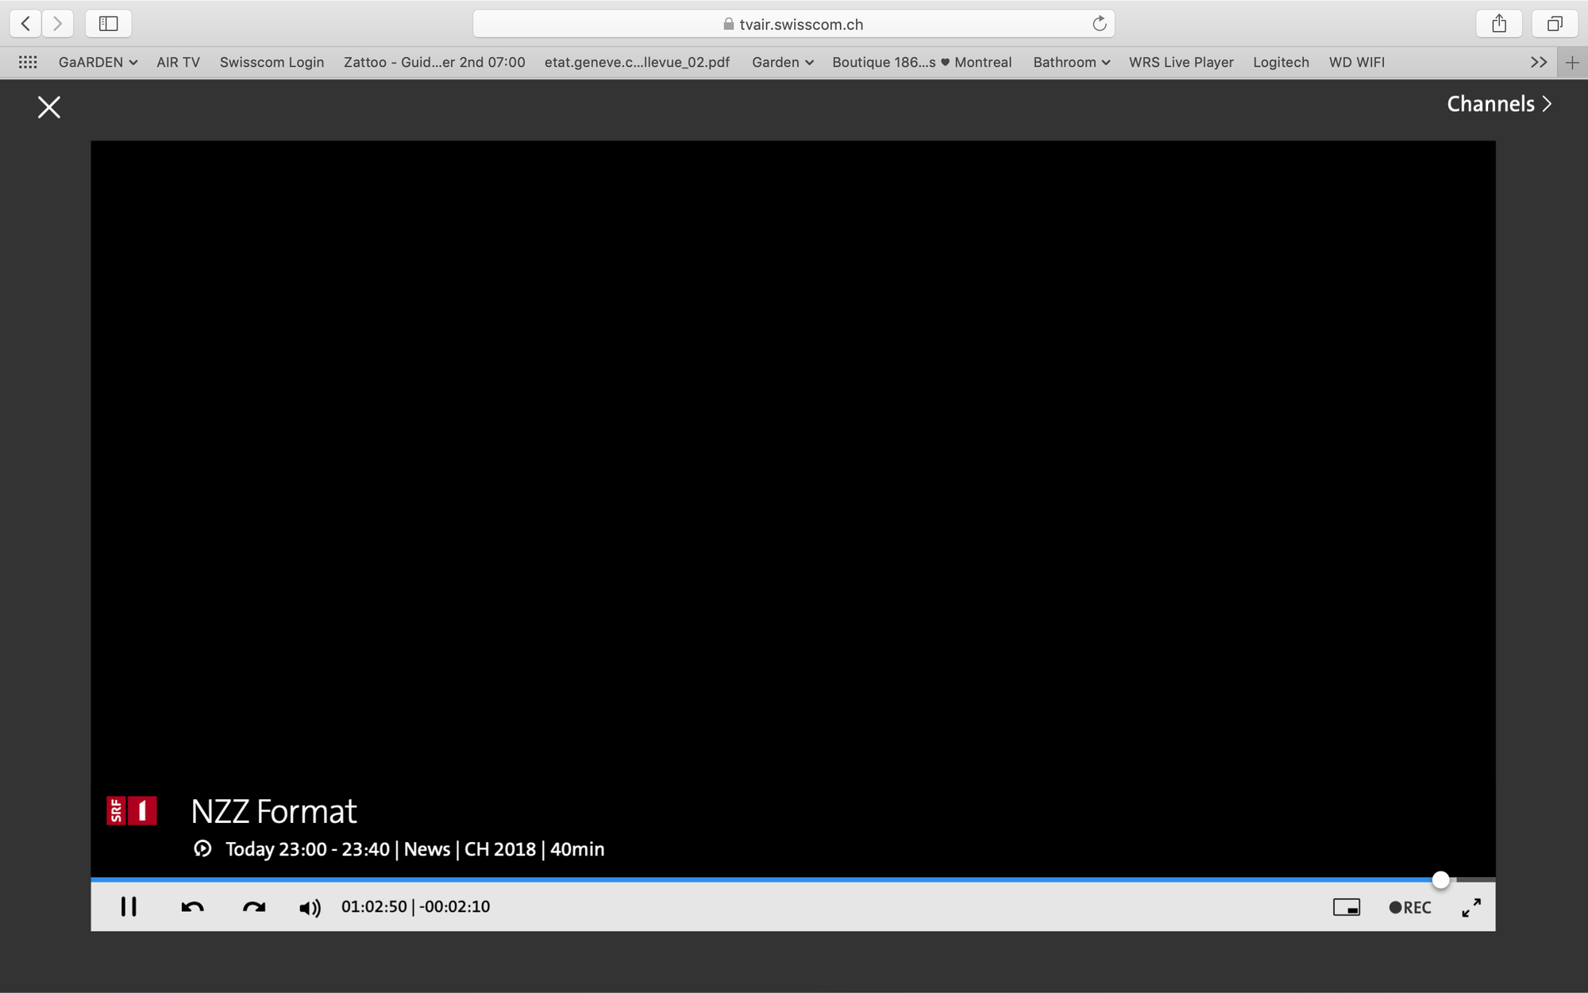Click the SRF1 channel logo icon
Image resolution: width=1588 pixels, height=993 pixels.
click(132, 812)
